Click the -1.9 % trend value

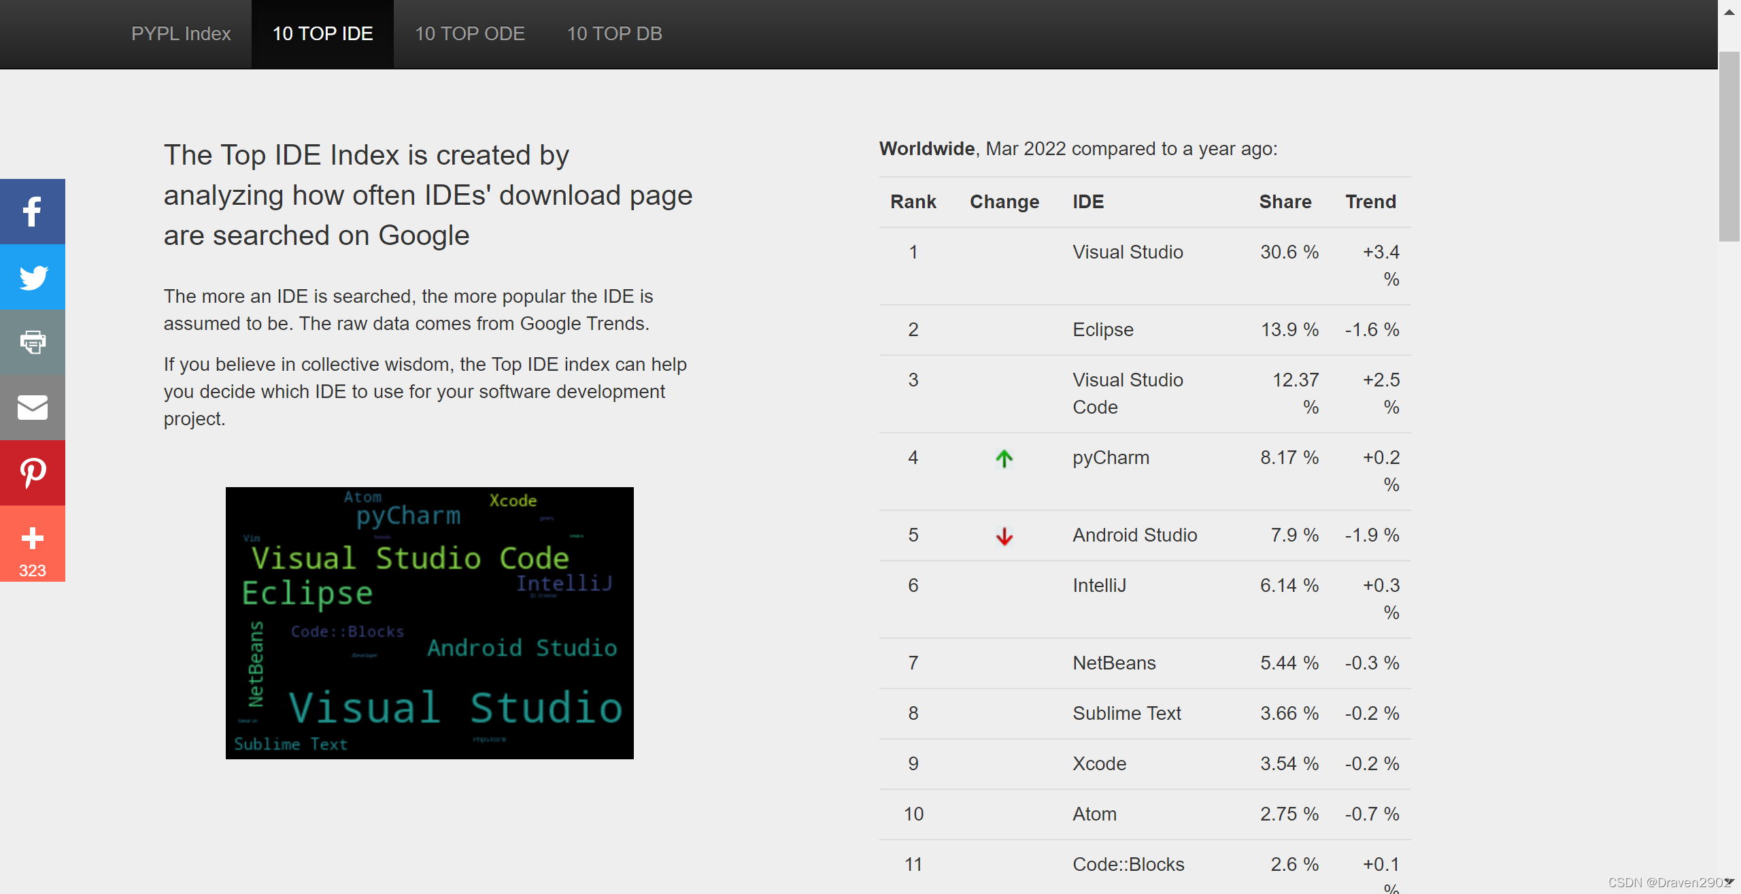[x=1372, y=535]
